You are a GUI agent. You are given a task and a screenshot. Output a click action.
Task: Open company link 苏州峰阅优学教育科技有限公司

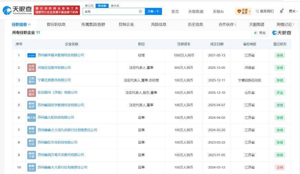click(61, 105)
